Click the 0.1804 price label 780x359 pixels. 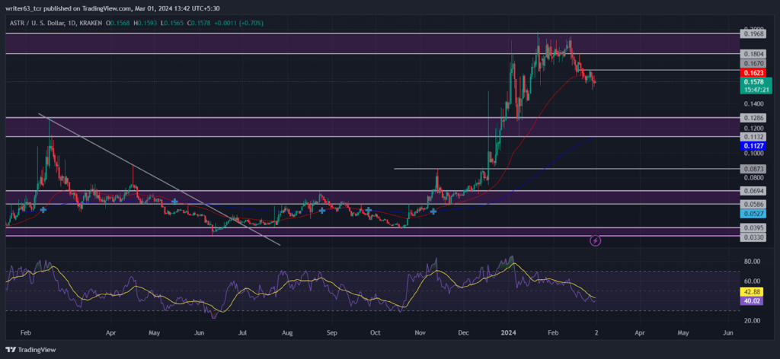[x=752, y=54]
